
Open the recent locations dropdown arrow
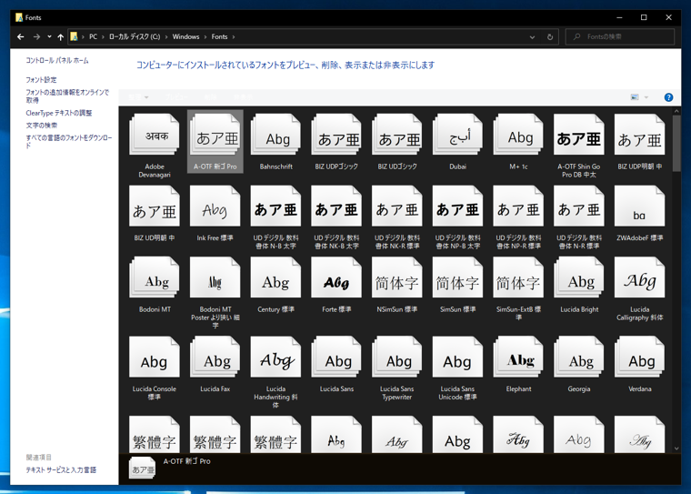point(49,36)
